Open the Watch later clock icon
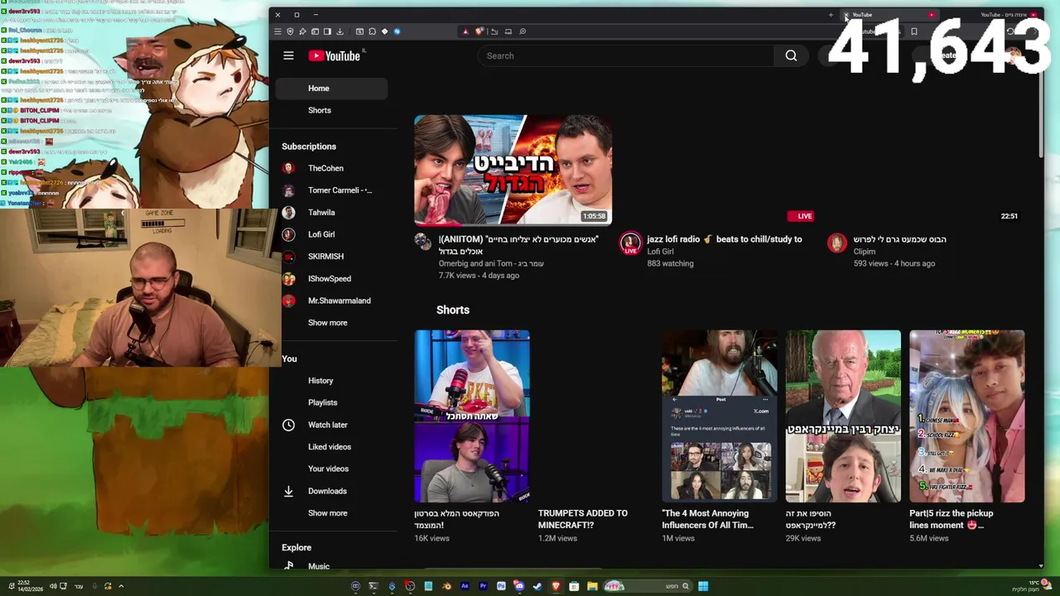This screenshot has height=596, width=1060. (288, 425)
